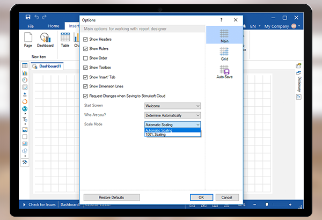Open the Who Are You dropdown
This screenshot has width=322, height=220.
pos(172,115)
